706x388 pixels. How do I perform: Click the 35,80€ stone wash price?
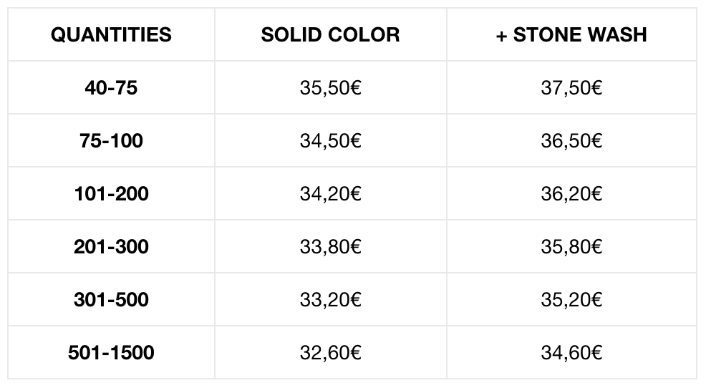[571, 247]
